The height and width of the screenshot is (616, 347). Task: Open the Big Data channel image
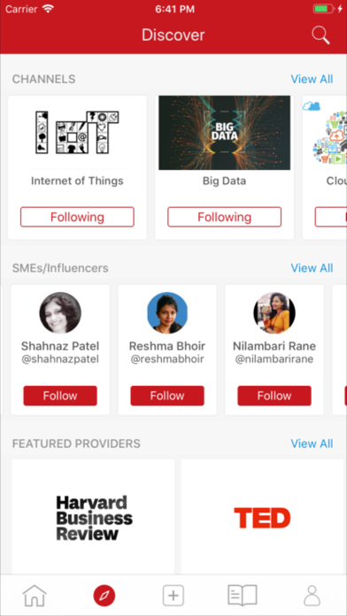pyautogui.click(x=224, y=133)
